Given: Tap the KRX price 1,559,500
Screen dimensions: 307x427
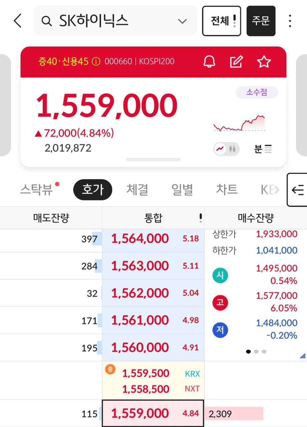Looking at the screenshot, I should (x=146, y=373).
